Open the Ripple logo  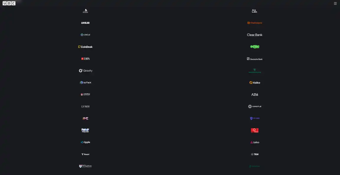coord(85,142)
